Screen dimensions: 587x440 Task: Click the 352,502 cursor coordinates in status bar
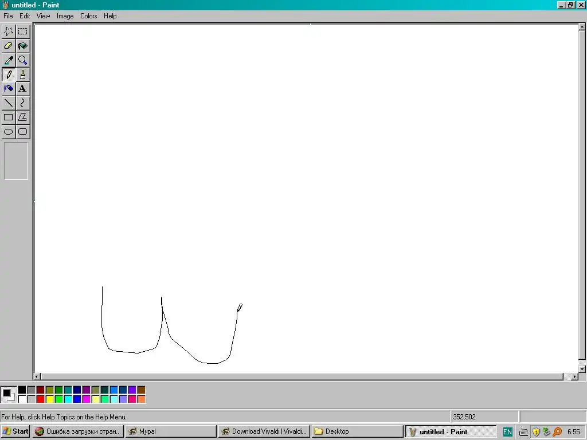coord(464,417)
